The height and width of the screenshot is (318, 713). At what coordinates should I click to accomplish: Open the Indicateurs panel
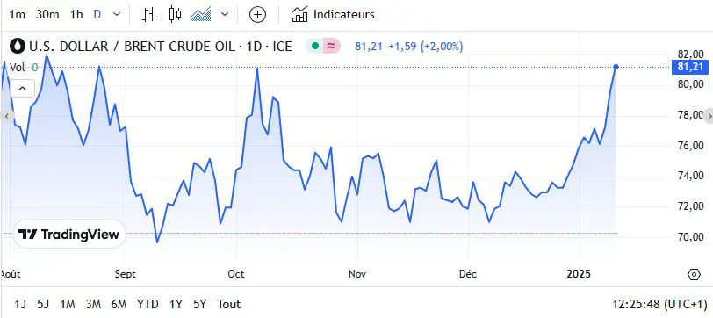pos(333,15)
